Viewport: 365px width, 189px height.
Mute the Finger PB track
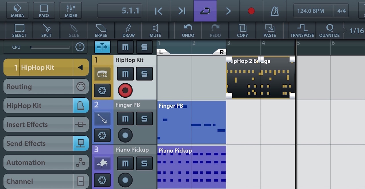tap(125, 118)
